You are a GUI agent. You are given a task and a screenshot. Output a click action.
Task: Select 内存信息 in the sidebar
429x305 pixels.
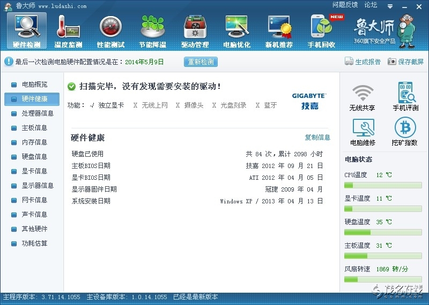[x=32, y=142]
